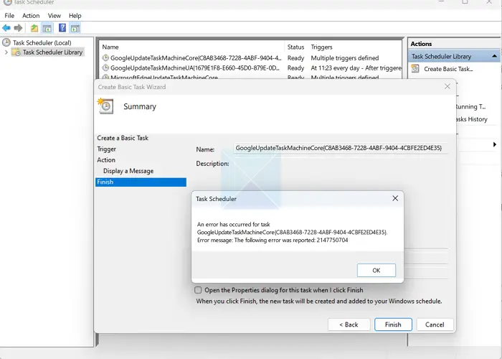502x359 pixels.
Task: Click the Task Scheduler (Local) clock icon
Action: click(6, 42)
